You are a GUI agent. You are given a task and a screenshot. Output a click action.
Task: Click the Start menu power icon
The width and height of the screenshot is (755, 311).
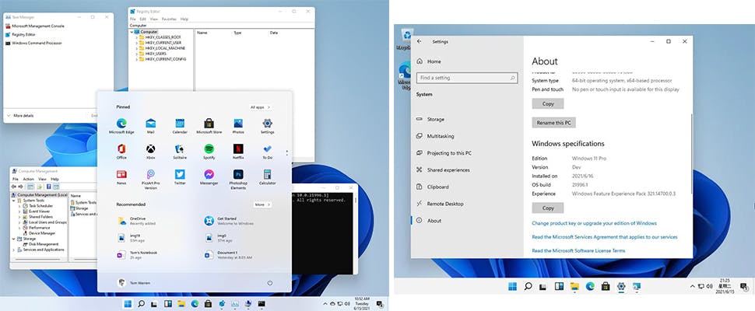269,282
